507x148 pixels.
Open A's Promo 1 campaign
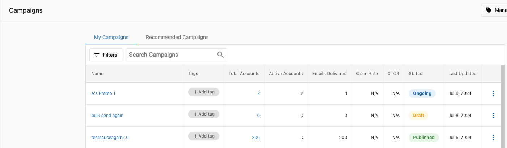(103, 93)
